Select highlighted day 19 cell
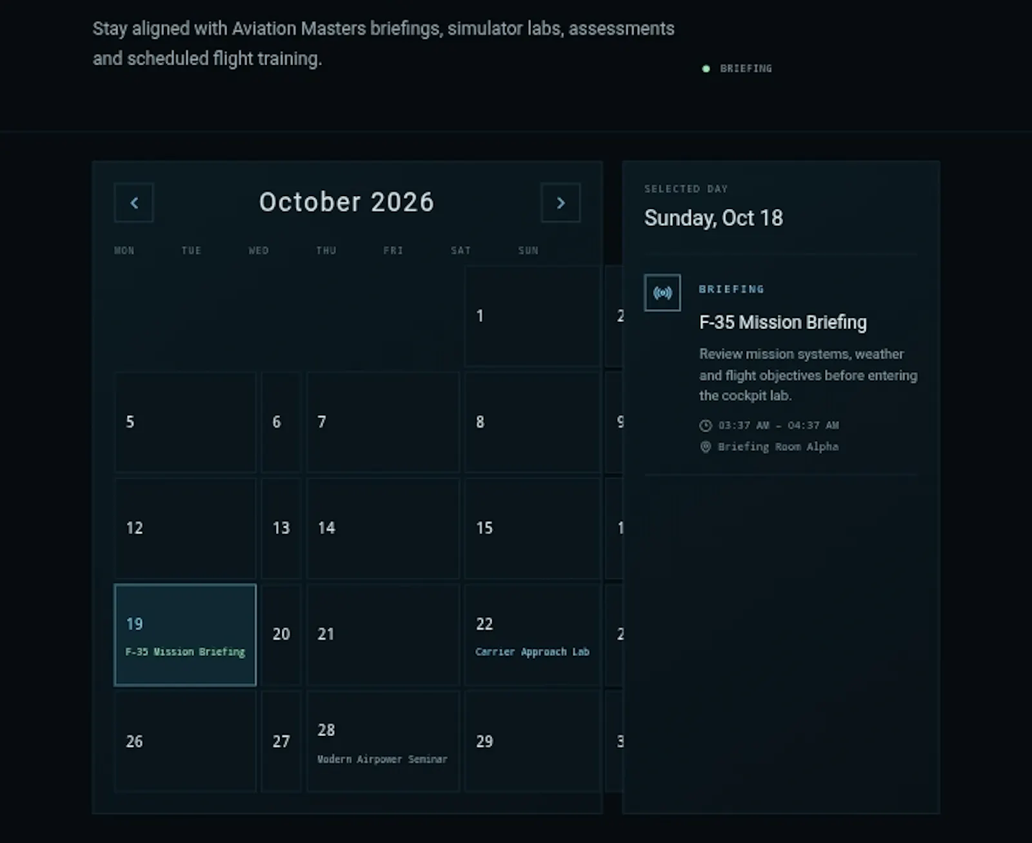 click(x=185, y=635)
